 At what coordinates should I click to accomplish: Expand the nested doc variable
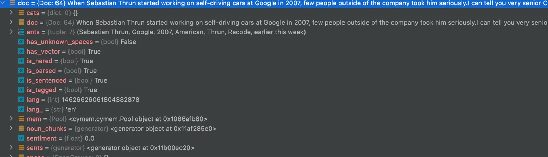click(11, 22)
